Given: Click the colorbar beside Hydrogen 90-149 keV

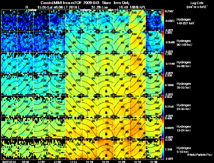Looking at the screenshot, I should (163, 42).
